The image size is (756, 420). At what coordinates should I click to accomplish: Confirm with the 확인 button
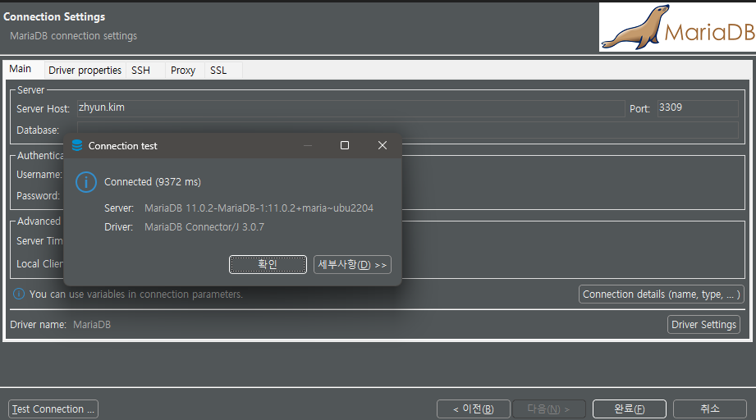[268, 264]
